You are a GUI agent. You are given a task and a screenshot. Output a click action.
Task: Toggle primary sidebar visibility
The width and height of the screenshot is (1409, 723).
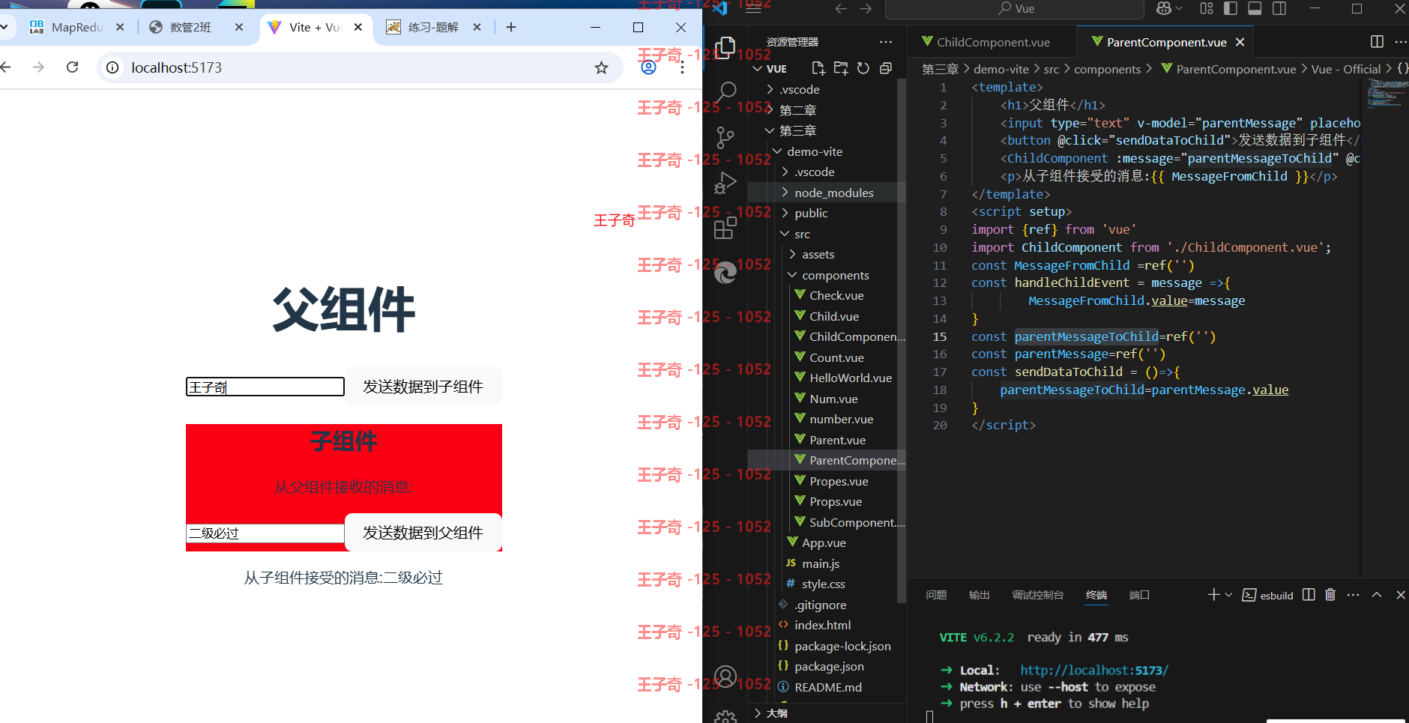point(1231,9)
